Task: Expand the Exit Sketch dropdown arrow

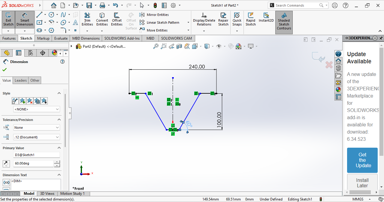Action: (x=8, y=31)
